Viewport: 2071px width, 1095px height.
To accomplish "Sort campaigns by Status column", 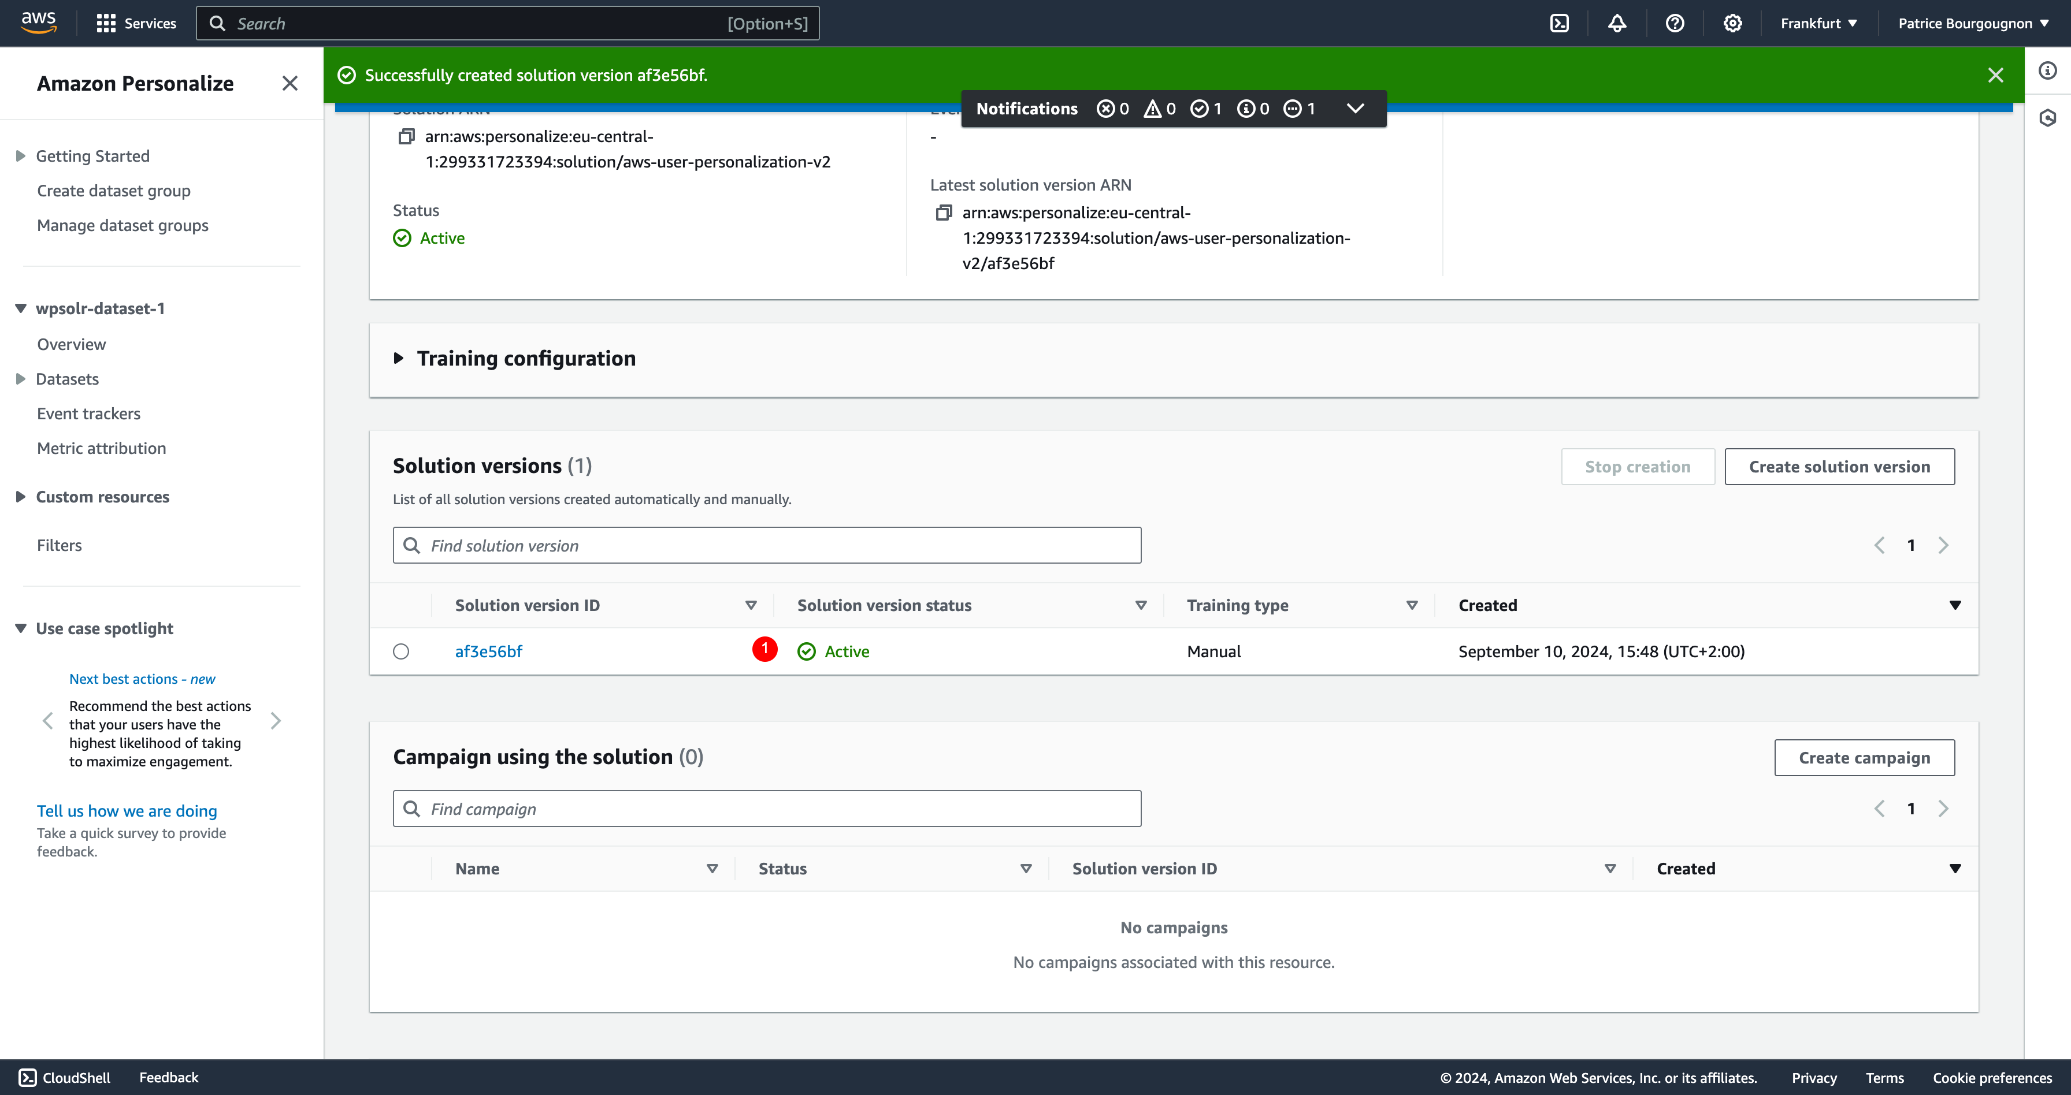I will click(1026, 869).
